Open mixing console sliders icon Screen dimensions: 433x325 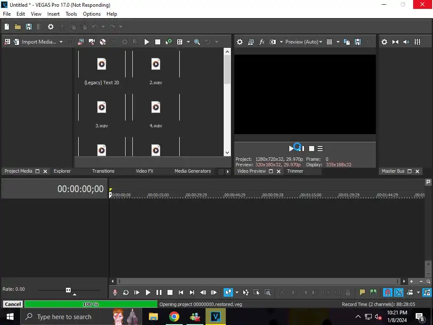(417, 42)
